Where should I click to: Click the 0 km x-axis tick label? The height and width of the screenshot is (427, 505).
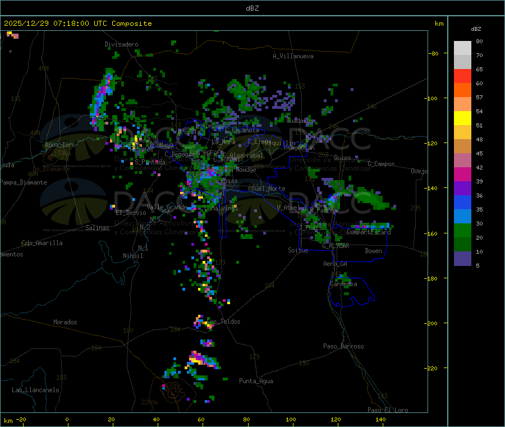[67, 420]
